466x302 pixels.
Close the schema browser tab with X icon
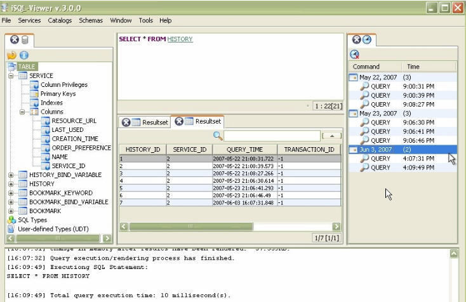point(14,39)
